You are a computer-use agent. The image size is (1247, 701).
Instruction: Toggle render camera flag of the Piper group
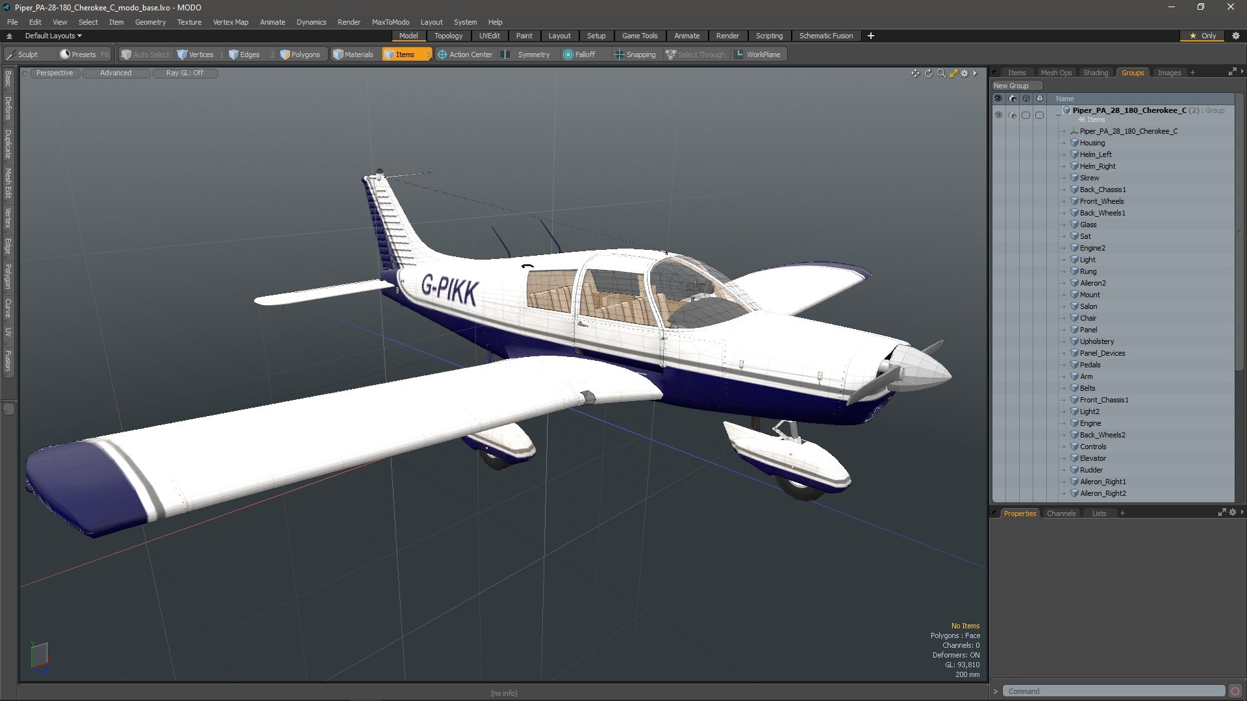[1012, 115]
